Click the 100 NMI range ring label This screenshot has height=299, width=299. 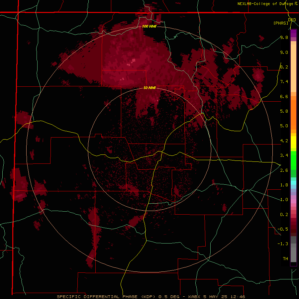[x=149, y=26]
